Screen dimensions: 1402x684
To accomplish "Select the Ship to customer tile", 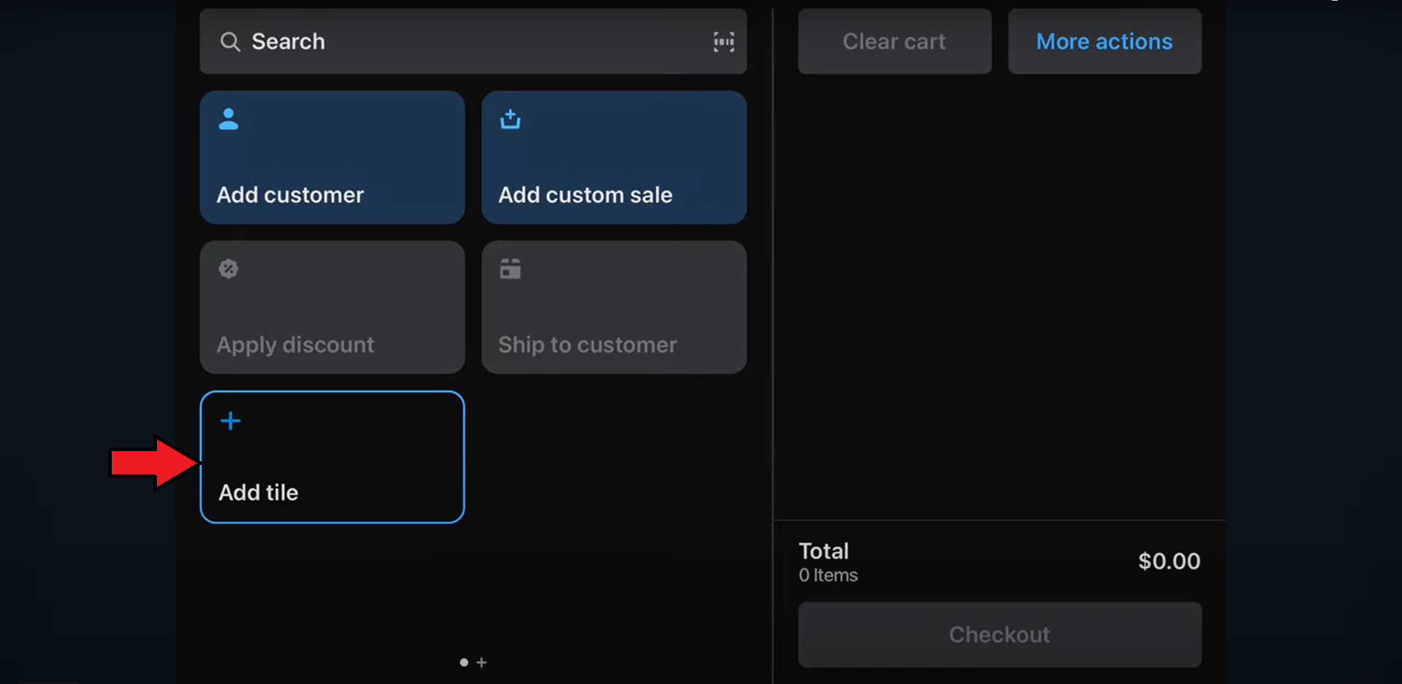I will click(613, 307).
